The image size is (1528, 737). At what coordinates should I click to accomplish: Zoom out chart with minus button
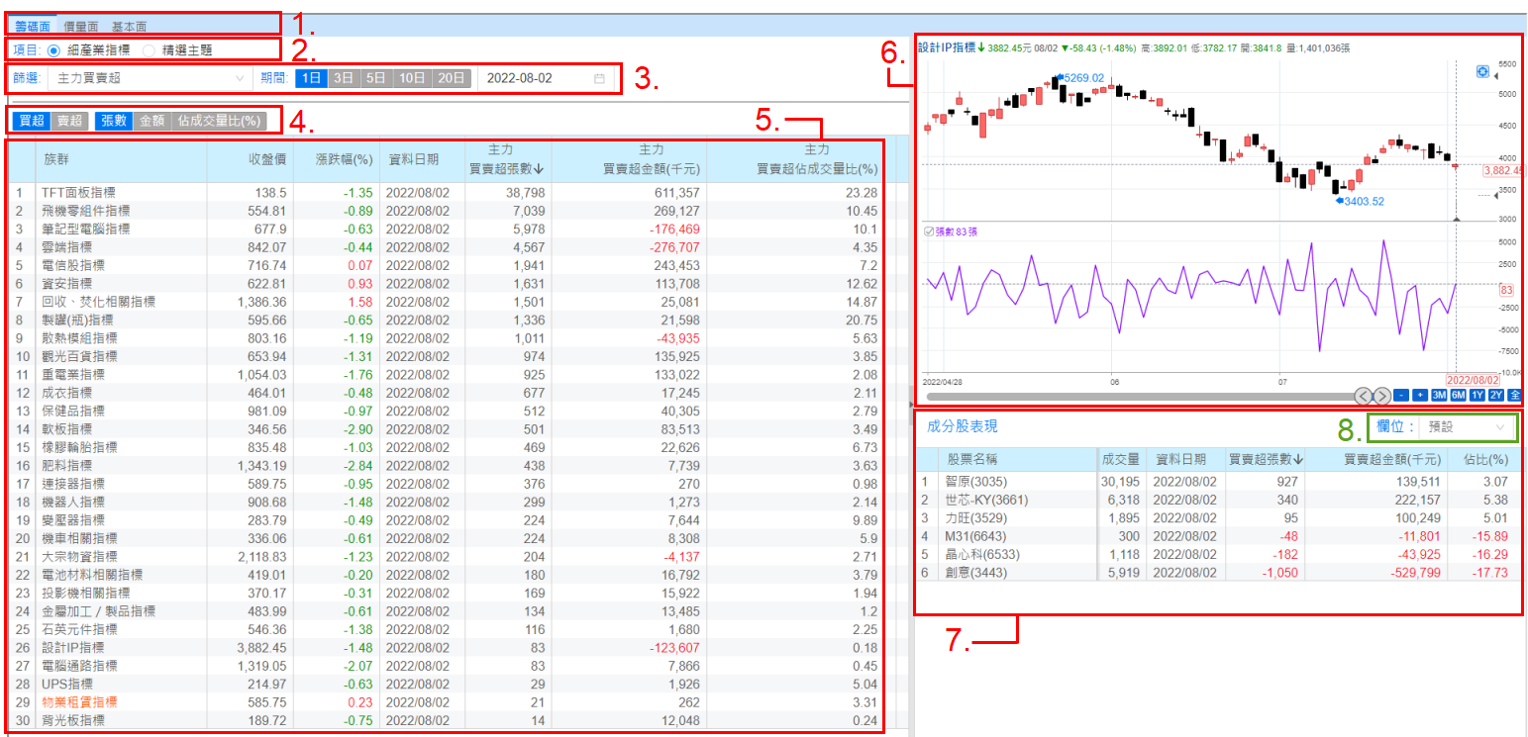tap(1401, 396)
